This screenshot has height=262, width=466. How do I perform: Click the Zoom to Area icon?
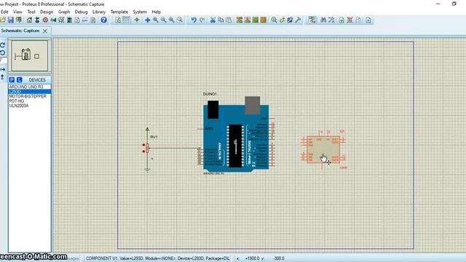coord(180,20)
